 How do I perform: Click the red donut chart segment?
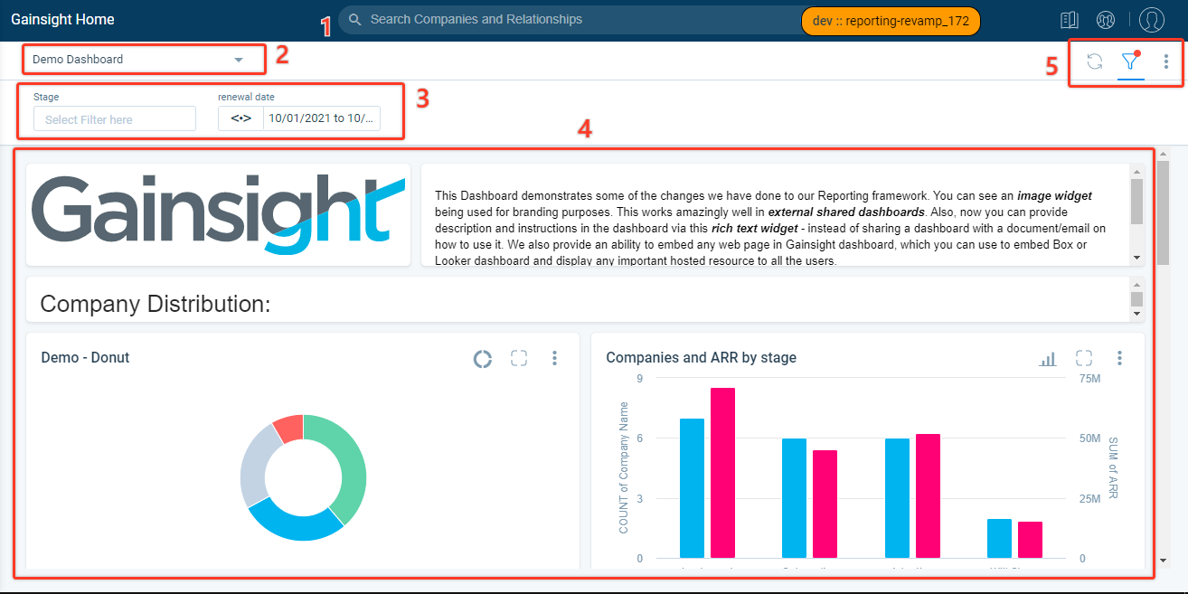coord(289,429)
